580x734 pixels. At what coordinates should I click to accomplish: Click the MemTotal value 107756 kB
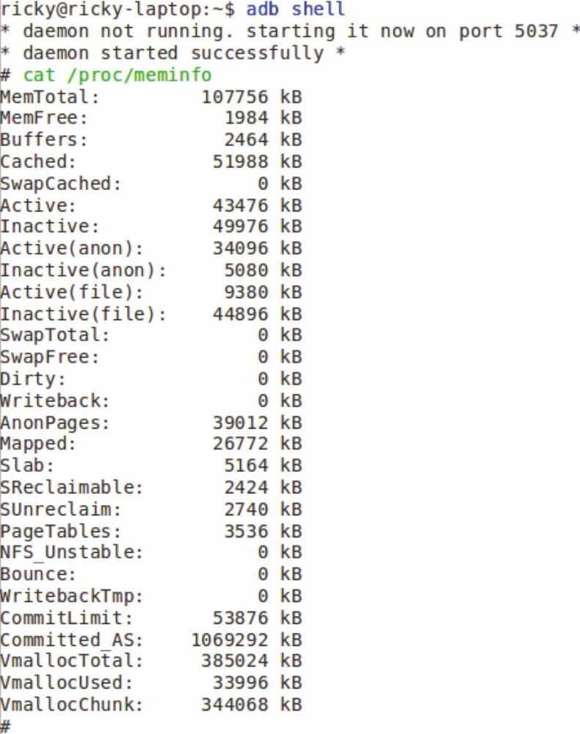point(251,97)
